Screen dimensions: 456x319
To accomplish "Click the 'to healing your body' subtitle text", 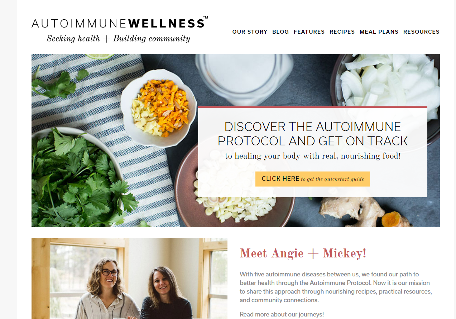I will tap(313, 156).
